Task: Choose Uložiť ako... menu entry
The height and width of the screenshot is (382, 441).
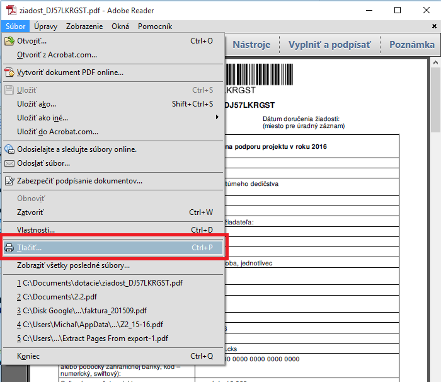Action: coord(113,104)
